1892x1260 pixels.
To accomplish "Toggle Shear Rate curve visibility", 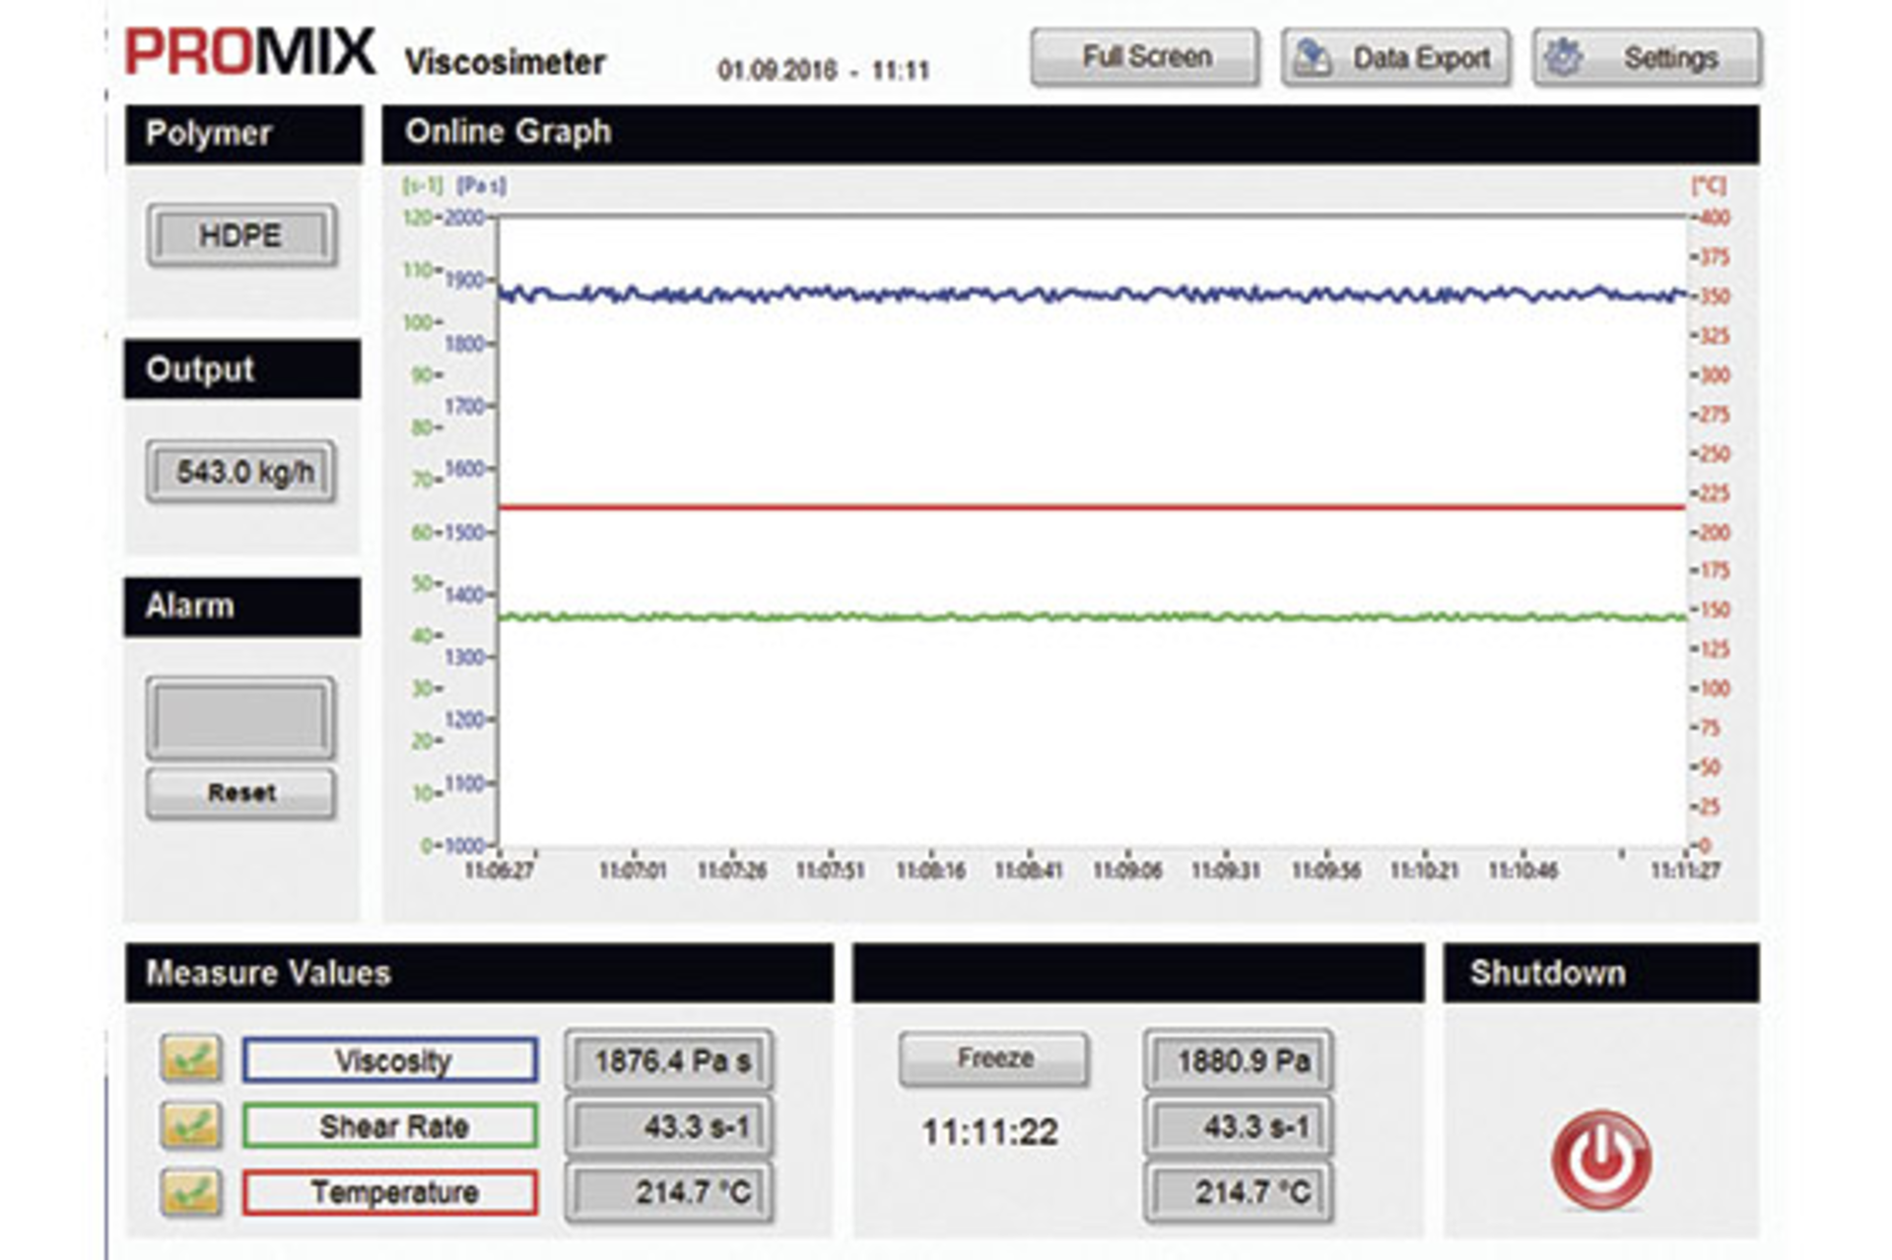I will point(388,1126).
